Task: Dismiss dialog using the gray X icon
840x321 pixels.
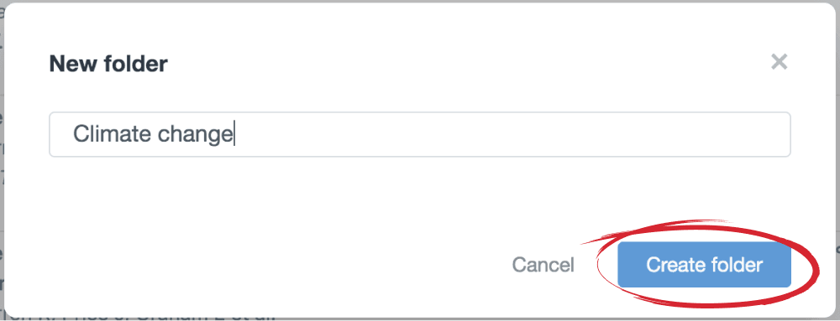Action: 779,62
